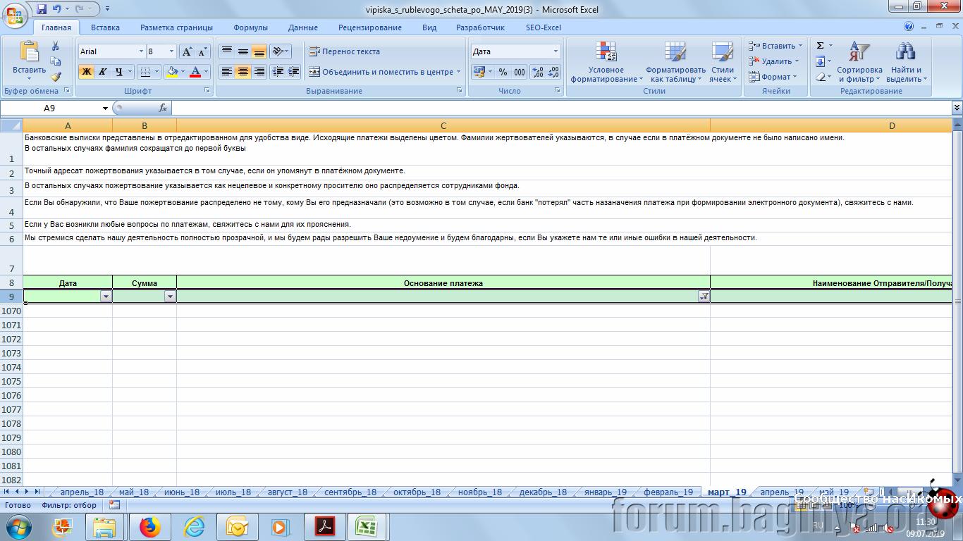Image resolution: width=963 pixels, height=541 pixels.
Task: Switch to Разметка страницы tab
Action: [176, 27]
